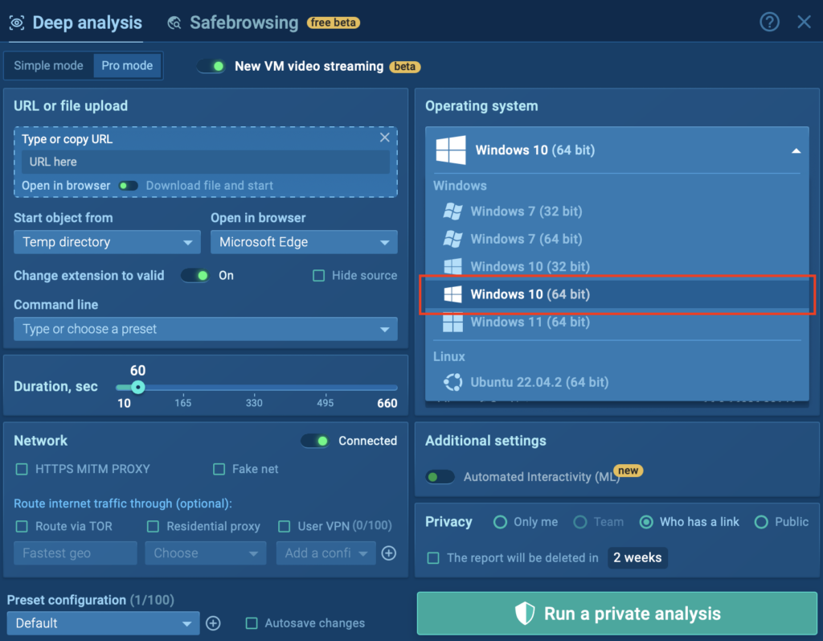Viewport: 823px width, 641px height.
Task: Choose Windows 7 (32 bit) from list
Action: coord(526,212)
